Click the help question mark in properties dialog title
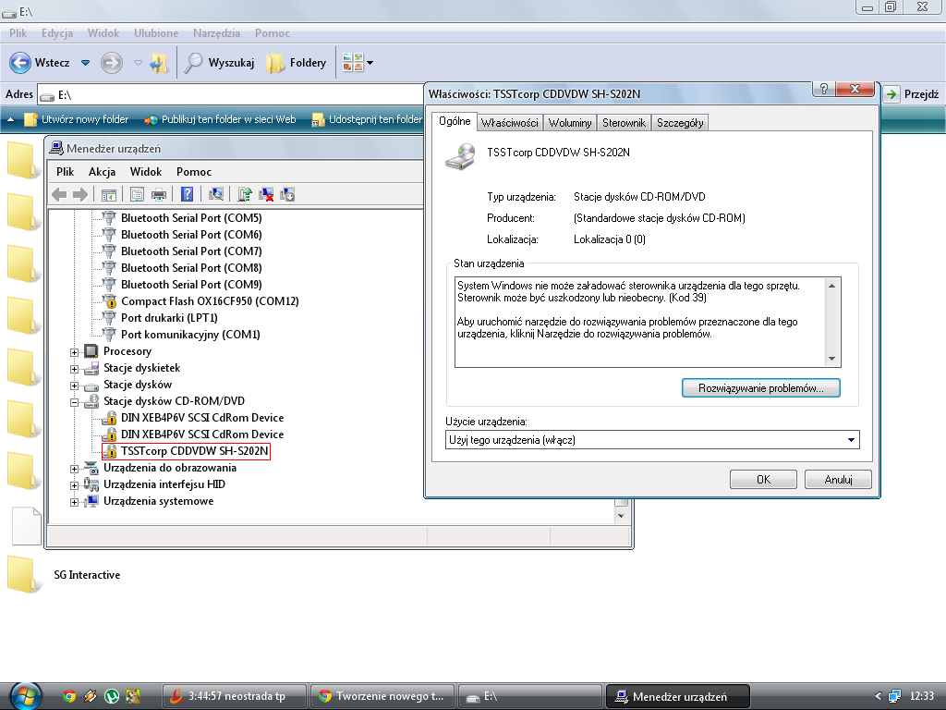 (x=823, y=89)
